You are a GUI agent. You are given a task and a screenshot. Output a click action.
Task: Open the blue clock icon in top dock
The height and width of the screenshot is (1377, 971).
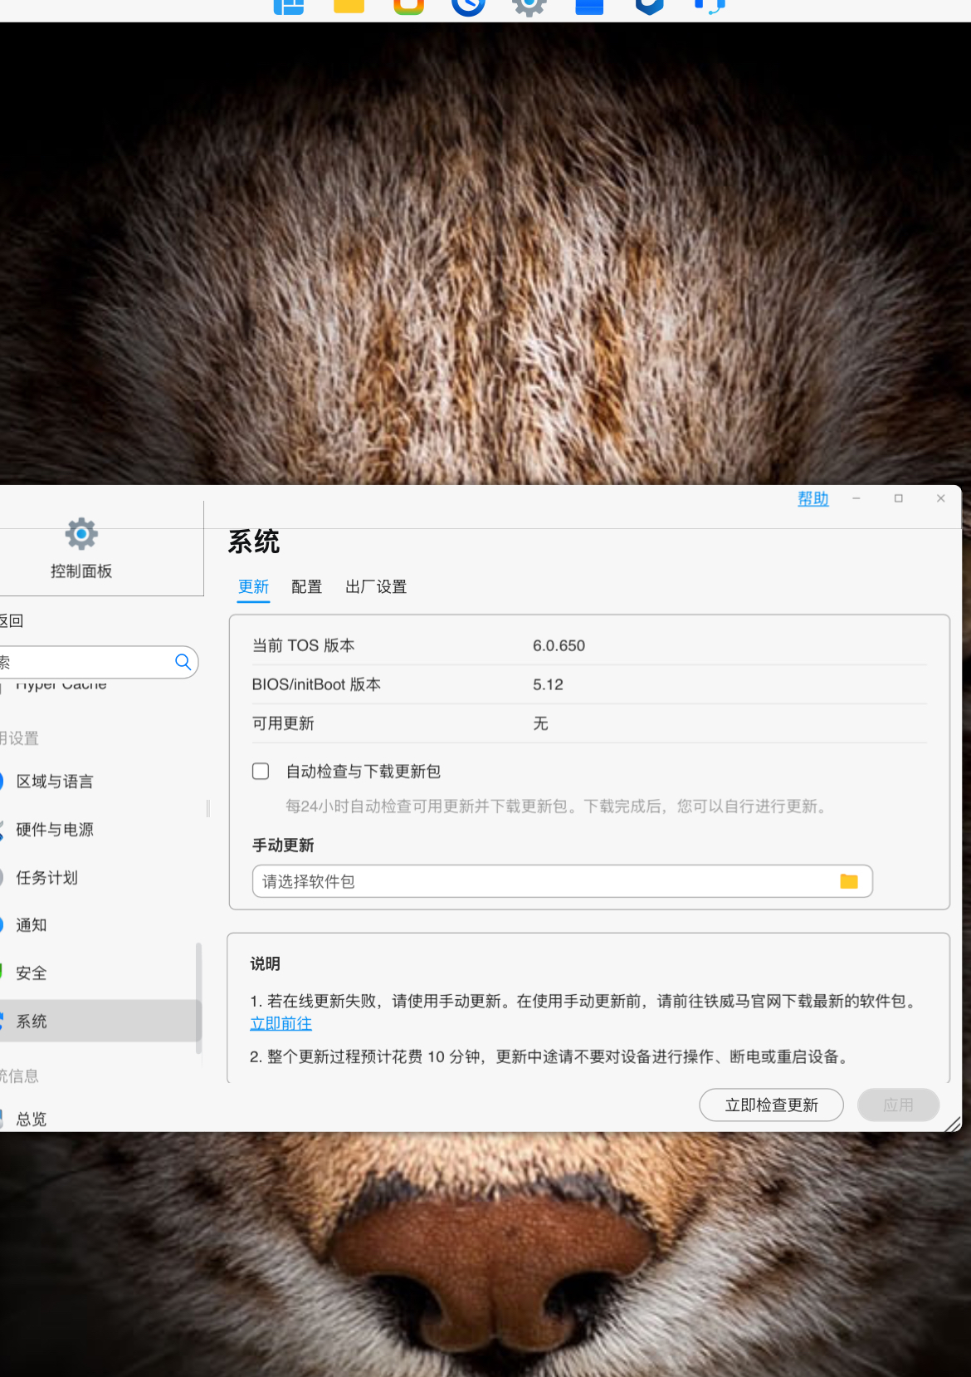pos(468,7)
